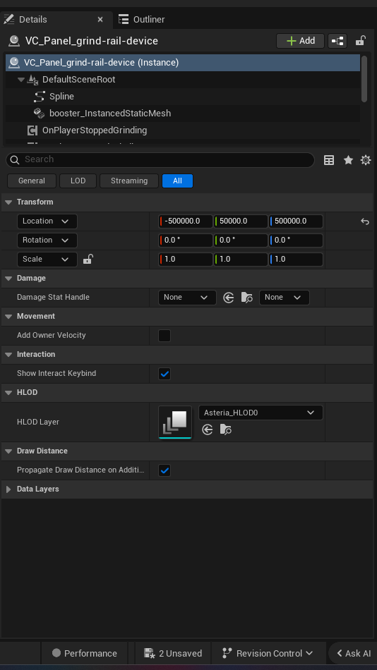Screen dimensions: 377x670
Task: Browse to Damage Stat Handle asset in Content Browser
Action: click(247, 298)
